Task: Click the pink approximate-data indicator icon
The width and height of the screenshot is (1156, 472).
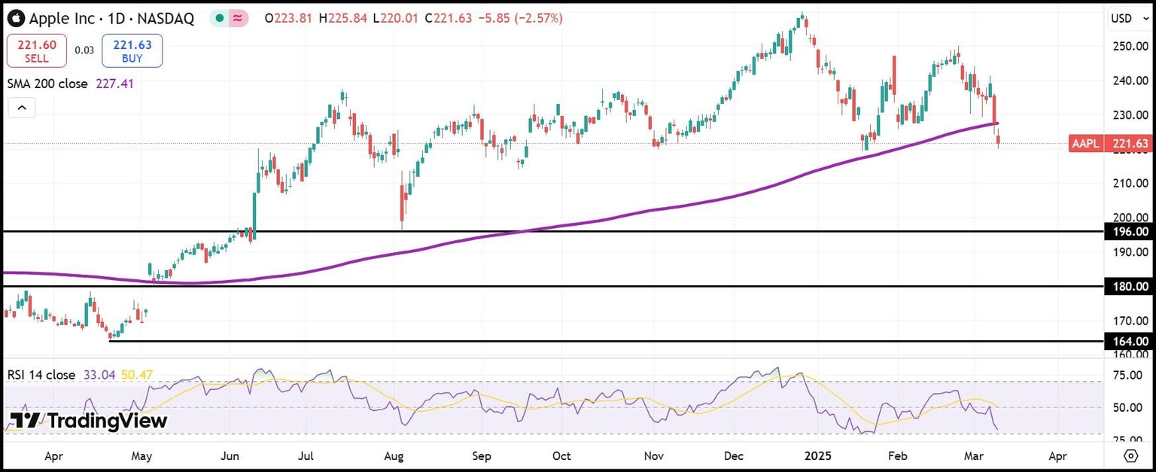Action: pyautogui.click(x=239, y=18)
